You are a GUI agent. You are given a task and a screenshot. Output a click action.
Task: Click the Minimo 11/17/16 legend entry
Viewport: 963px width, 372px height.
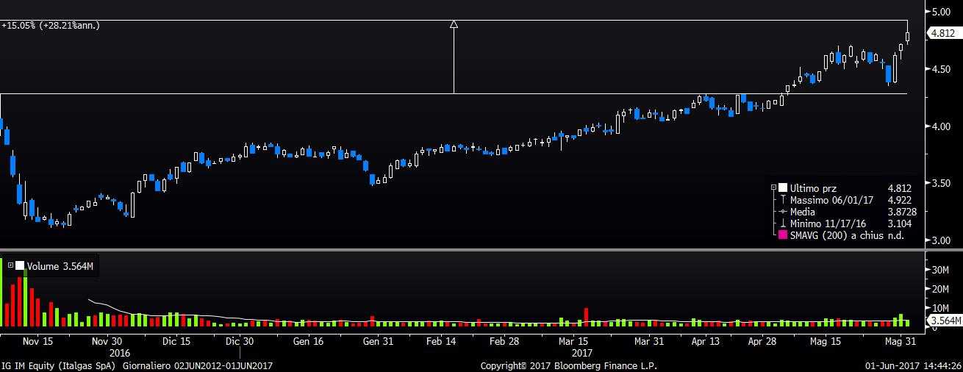[828, 223]
